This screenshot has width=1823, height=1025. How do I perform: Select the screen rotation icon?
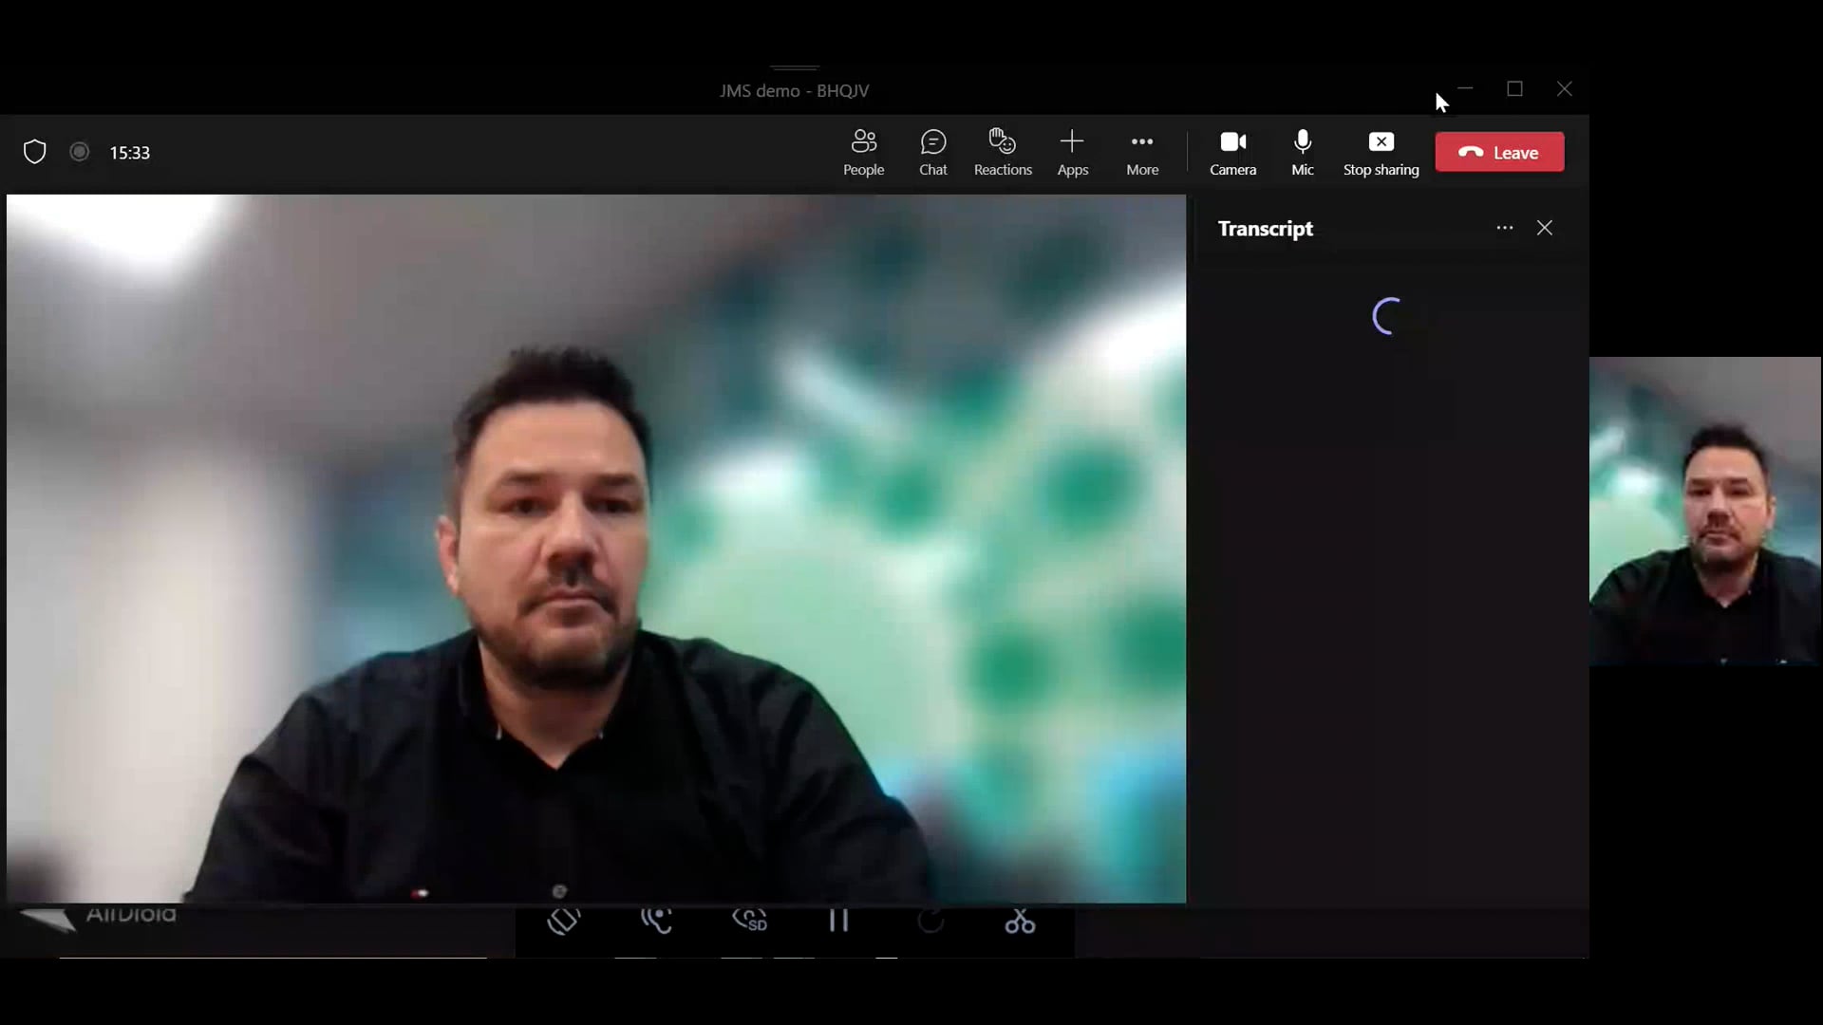565,922
